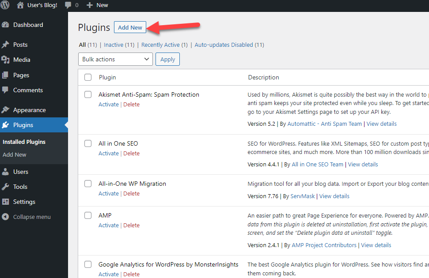The image size is (429, 278).
Task: Click the Tools wrench icon
Action: coord(5,187)
